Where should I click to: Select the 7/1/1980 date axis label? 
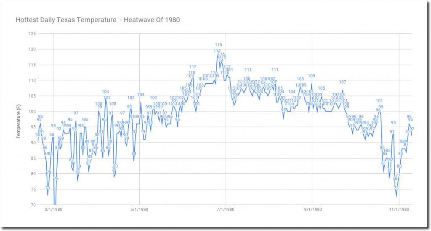pos(225,209)
